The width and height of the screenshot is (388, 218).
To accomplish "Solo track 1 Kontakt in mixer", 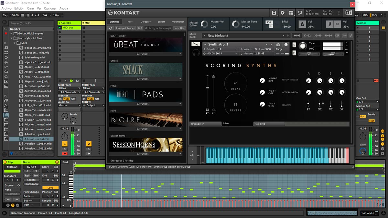I will (x=65, y=149).
